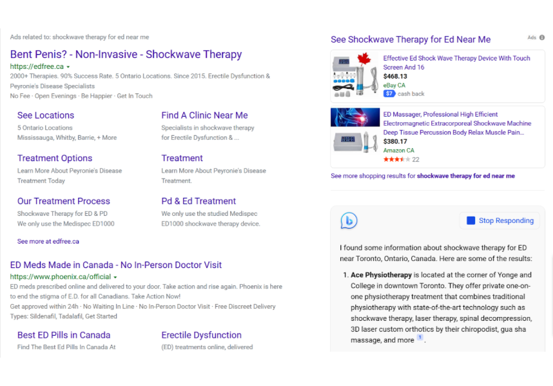The width and height of the screenshot is (553, 386).
Task: Open Effective Ed Shock Wave Therapy Device title
Action: click(x=456, y=63)
